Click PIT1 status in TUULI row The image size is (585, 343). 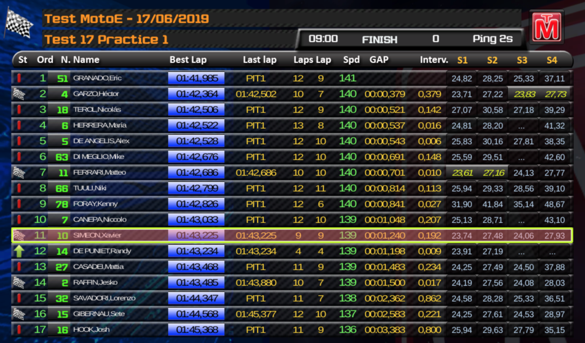(x=255, y=188)
